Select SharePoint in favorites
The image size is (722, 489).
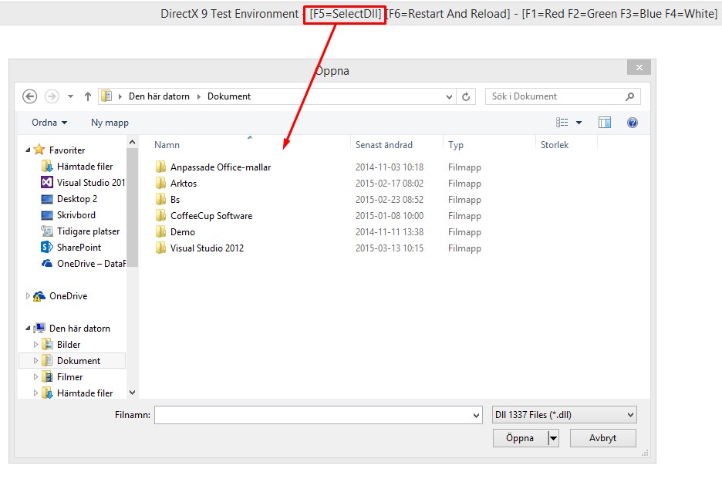click(x=79, y=248)
